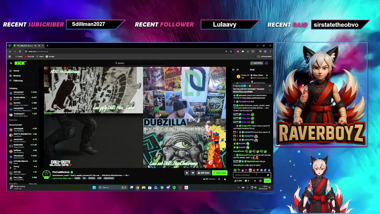The width and height of the screenshot is (380, 214).
Task: Focus the Send a message chat box
Action: [252, 175]
